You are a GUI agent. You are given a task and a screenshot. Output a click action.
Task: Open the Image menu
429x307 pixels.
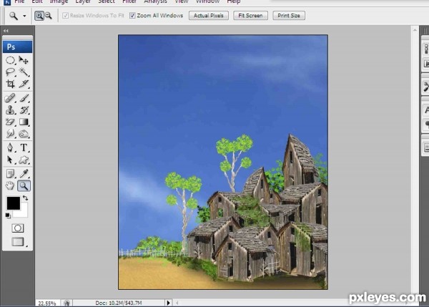point(59,1)
